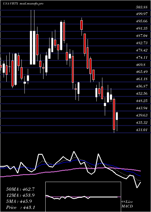The image size is (151, 212).
Task: Select the 456.87 price axis label
Action: click(x=141, y=86)
